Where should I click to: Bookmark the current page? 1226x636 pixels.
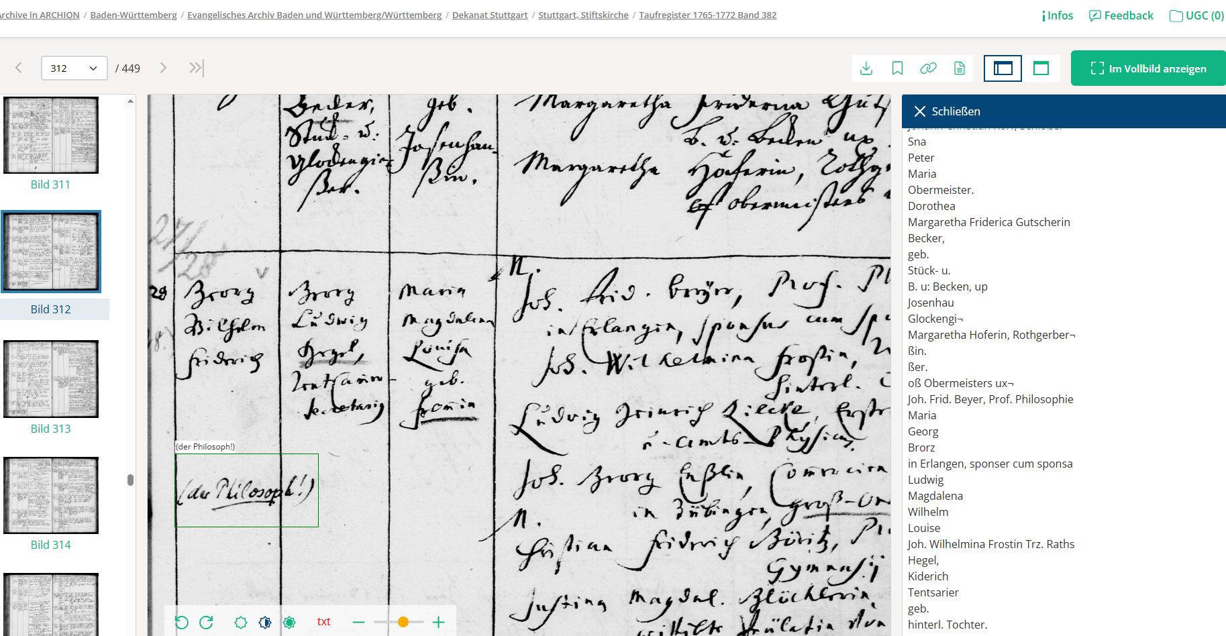click(x=897, y=68)
